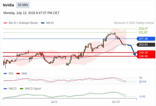The width and height of the screenshot is (156, 106).
Task: Select the 203.83 current price tag
Action: 146,45
